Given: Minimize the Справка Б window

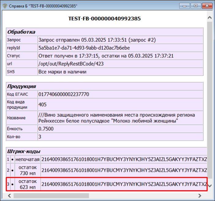Looking at the screenshot, I should (x=185, y=6).
